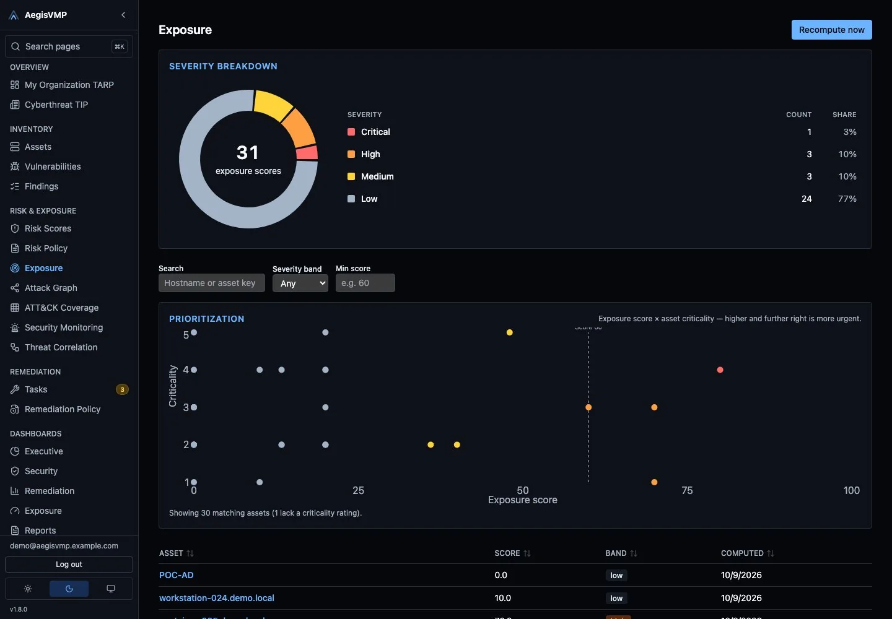Screen dimensions: 892x619
Task: Click the Vulnerabilities bug icon
Action: 15,167
